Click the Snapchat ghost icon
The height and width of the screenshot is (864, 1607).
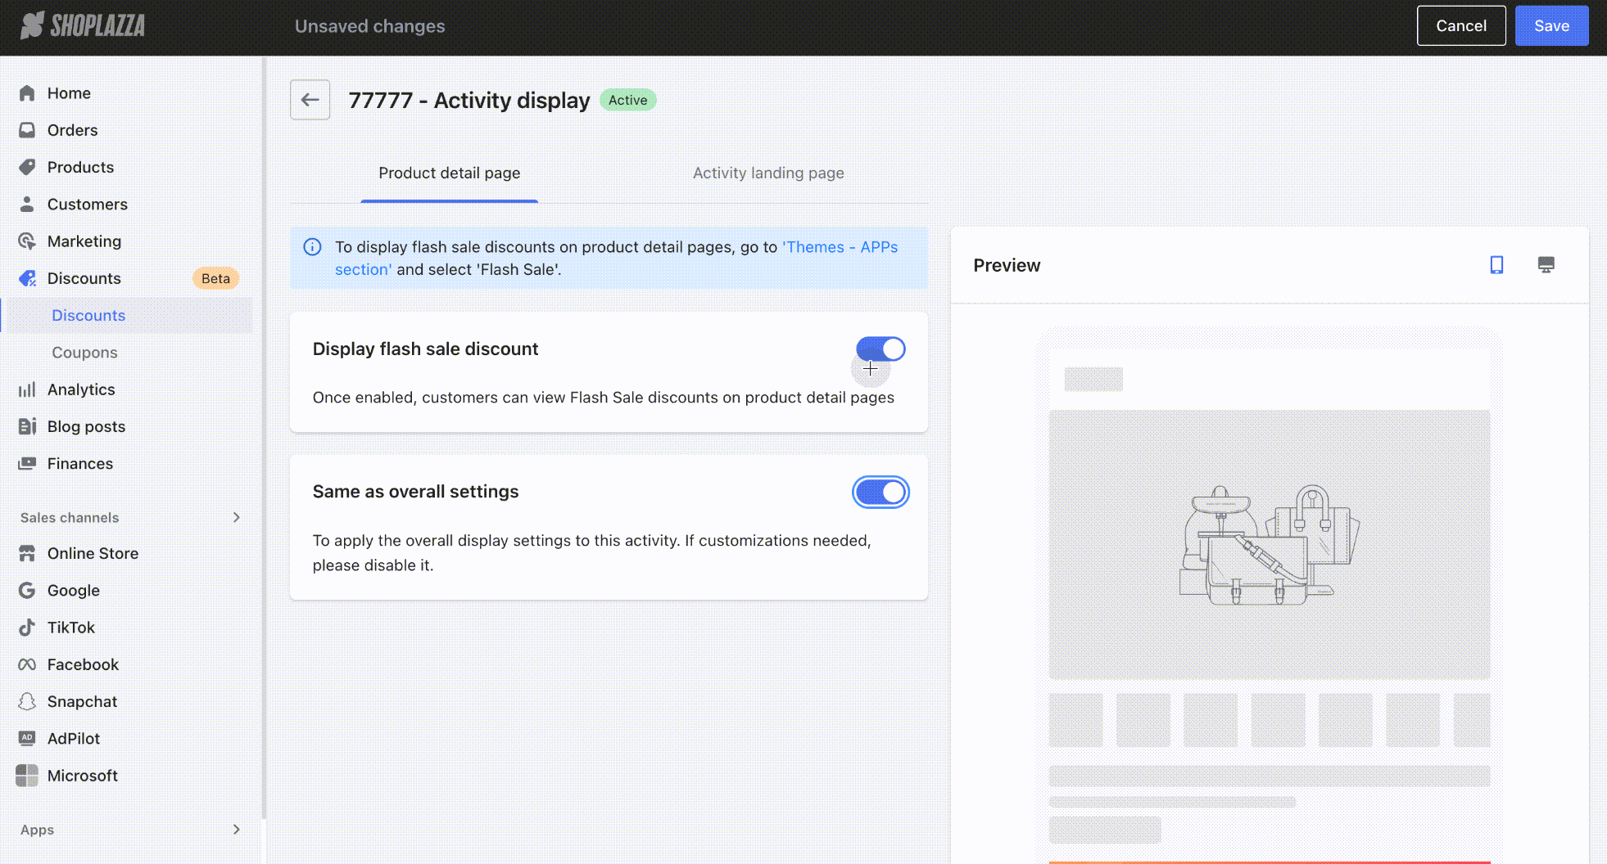[x=27, y=701]
